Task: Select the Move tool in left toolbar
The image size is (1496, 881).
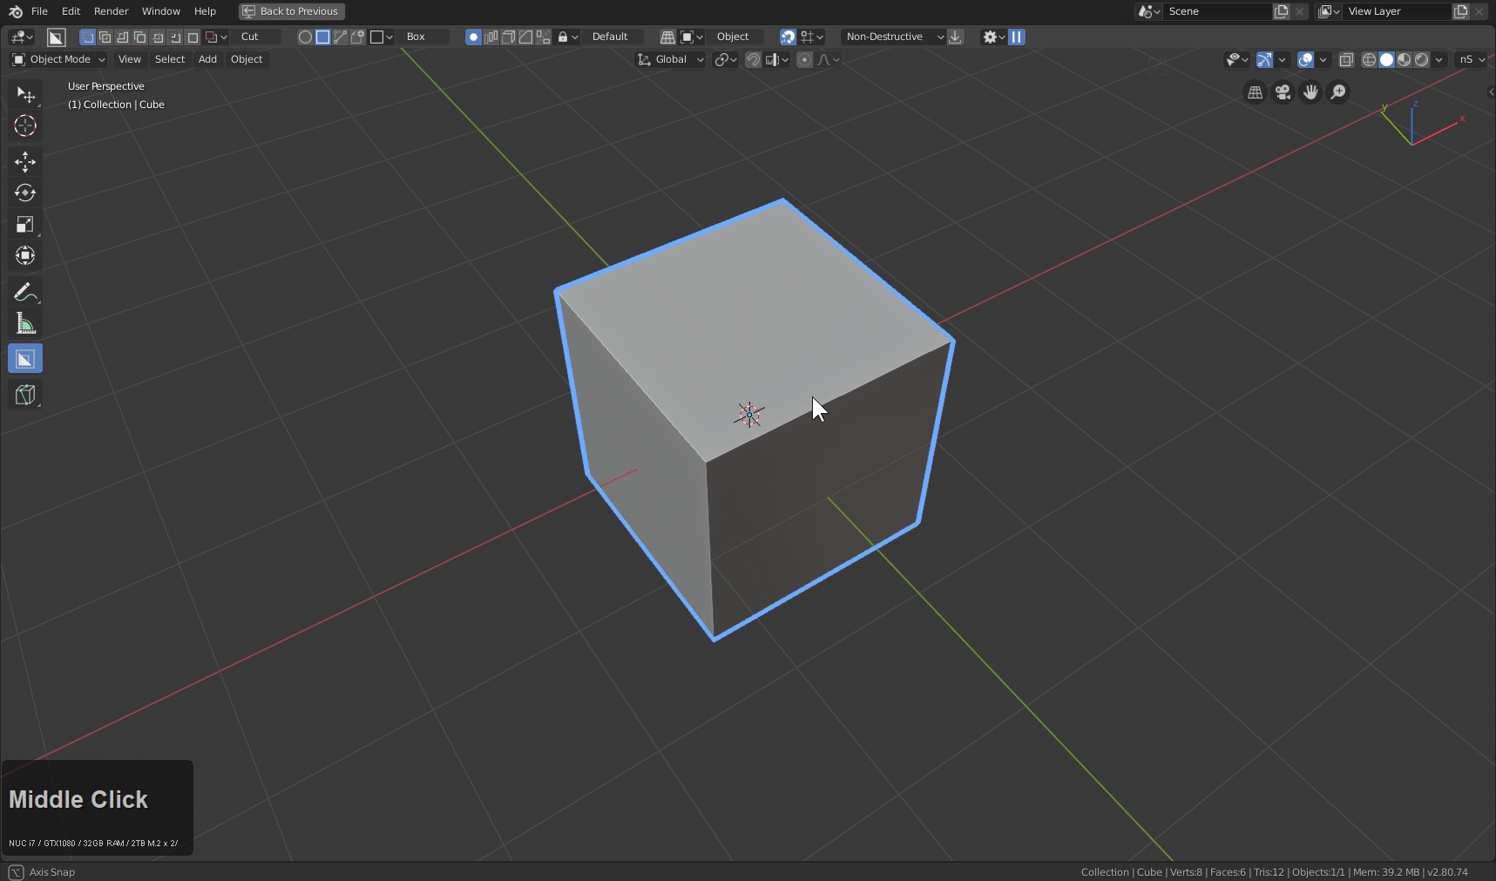Action: click(25, 161)
